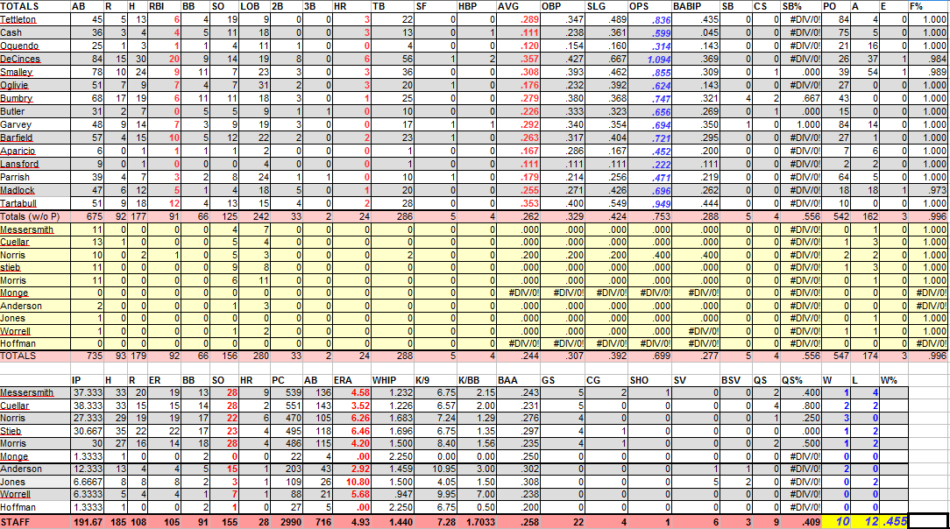This screenshot has height=529, width=950.
Task: Click the AVG column header
Action: 518,6
